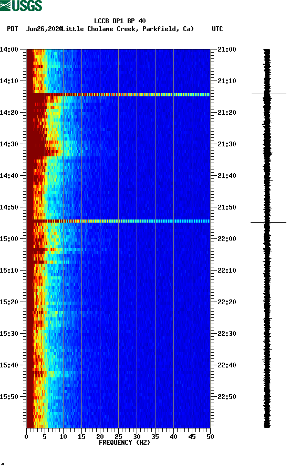Click the '15:30' PDT time label
Viewport: 290px width, 470px height.
(9, 334)
